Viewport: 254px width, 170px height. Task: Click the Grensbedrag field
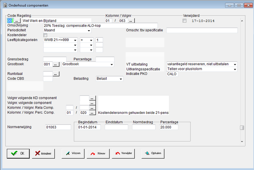pyautogui.click(x=55, y=59)
